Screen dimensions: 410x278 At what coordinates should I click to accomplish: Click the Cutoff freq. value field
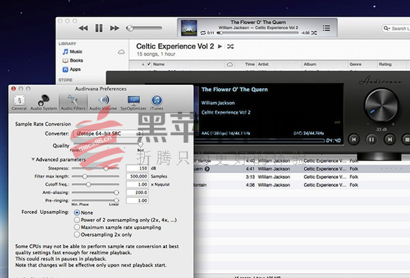coord(137,184)
